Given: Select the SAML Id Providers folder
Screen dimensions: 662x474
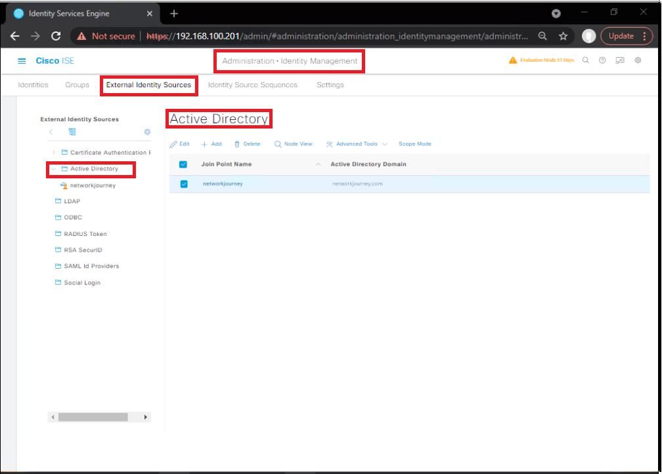Looking at the screenshot, I should [x=91, y=266].
